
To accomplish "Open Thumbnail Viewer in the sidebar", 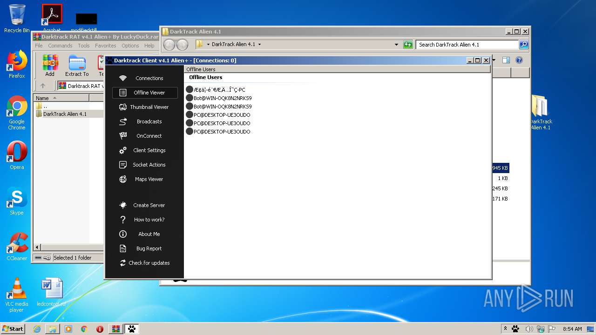I will [145, 107].
